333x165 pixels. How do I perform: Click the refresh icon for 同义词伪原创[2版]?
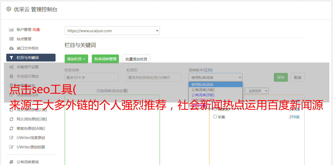11,119
